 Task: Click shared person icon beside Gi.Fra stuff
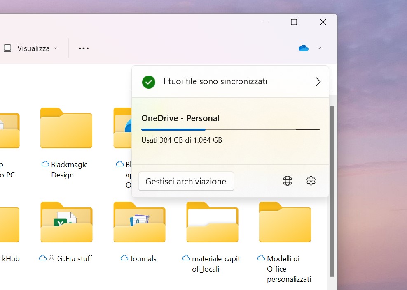[51, 258]
